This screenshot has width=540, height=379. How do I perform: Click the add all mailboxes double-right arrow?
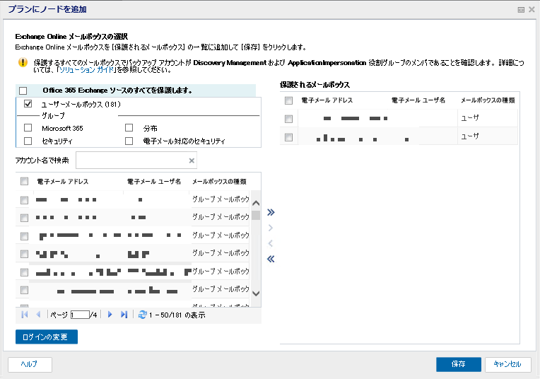[x=271, y=212]
